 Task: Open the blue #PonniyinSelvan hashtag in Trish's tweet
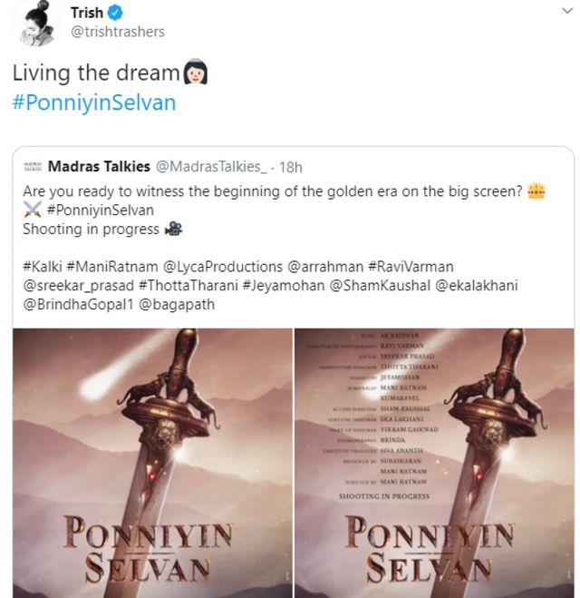tap(94, 103)
